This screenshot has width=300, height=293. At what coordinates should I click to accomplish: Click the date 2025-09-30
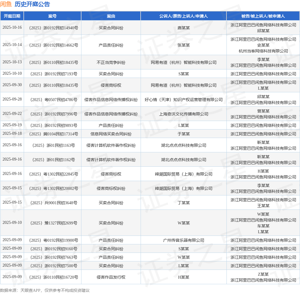tap(12, 85)
